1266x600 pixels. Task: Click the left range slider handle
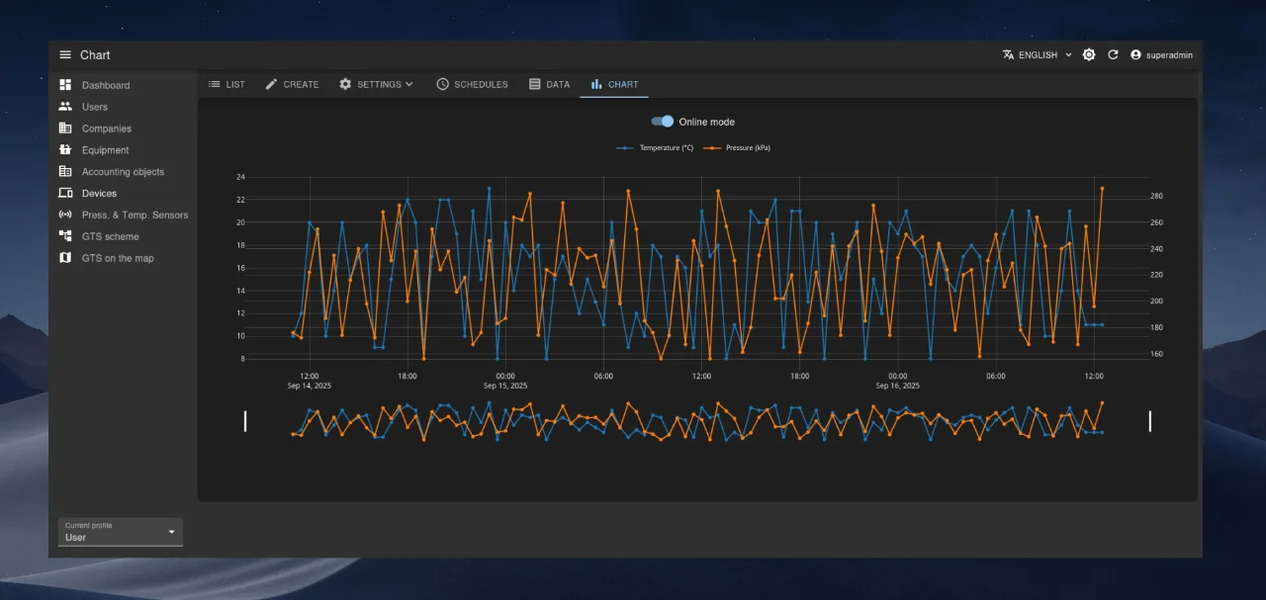[245, 421]
